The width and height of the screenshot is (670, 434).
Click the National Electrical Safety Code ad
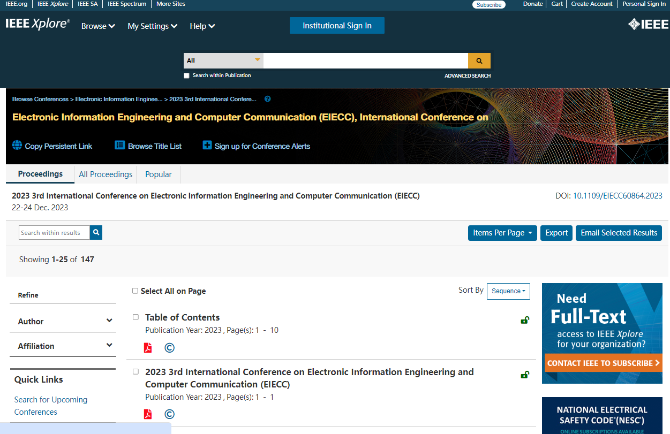point(603,415)
